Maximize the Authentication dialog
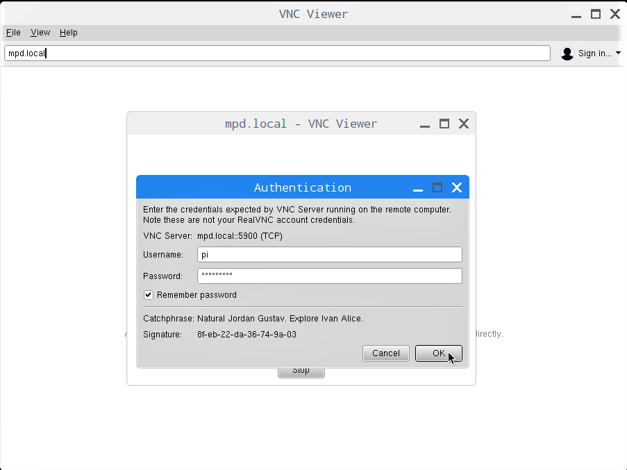This screenshot has width=627, height=470. 437,187
